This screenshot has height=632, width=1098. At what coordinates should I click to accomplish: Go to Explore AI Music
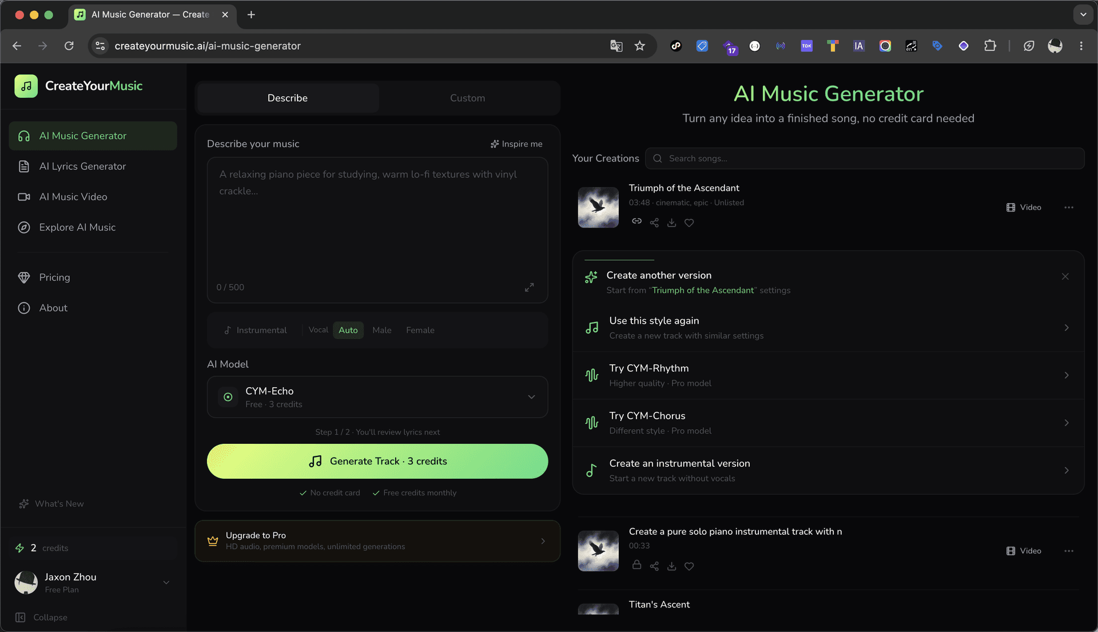(93, 227)
